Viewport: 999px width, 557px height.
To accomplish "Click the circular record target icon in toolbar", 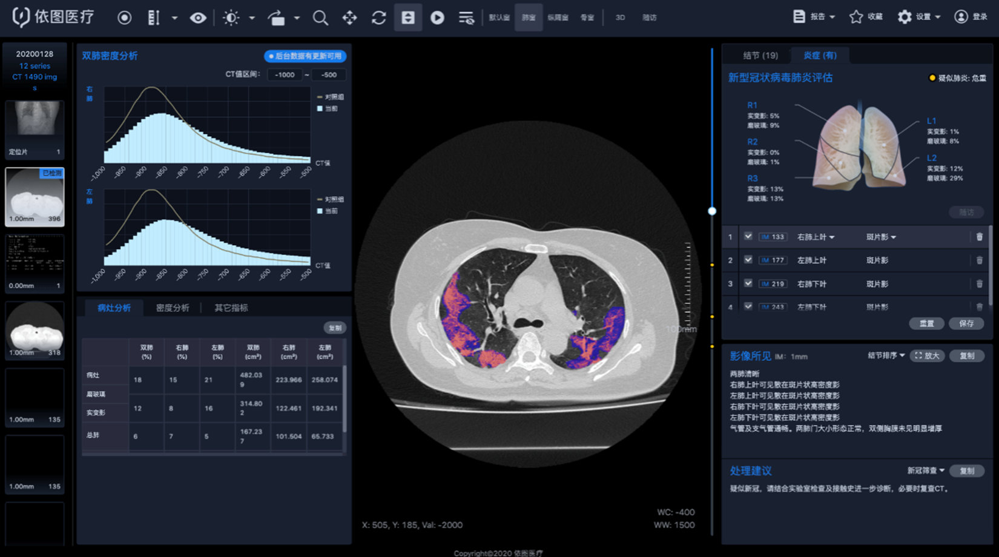I will click(125, 18).
